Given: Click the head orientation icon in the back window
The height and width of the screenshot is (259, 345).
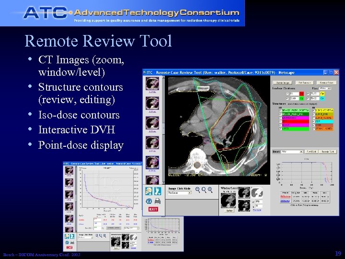Looking at the screenshot, I should (x=67, y=236).
